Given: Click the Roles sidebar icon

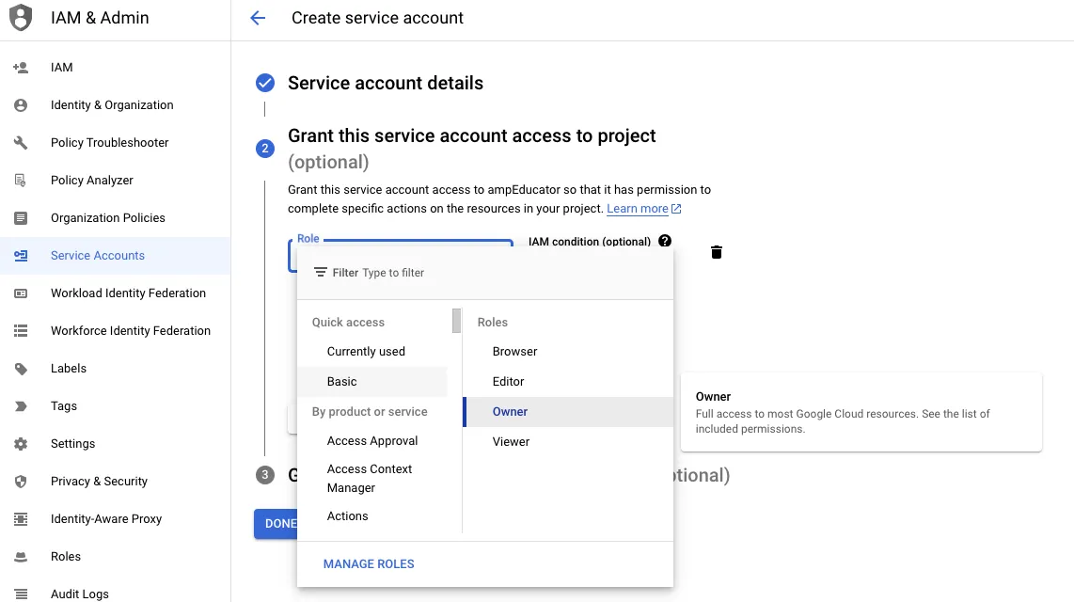Looking at the screenshot, I should pos(21,557).
